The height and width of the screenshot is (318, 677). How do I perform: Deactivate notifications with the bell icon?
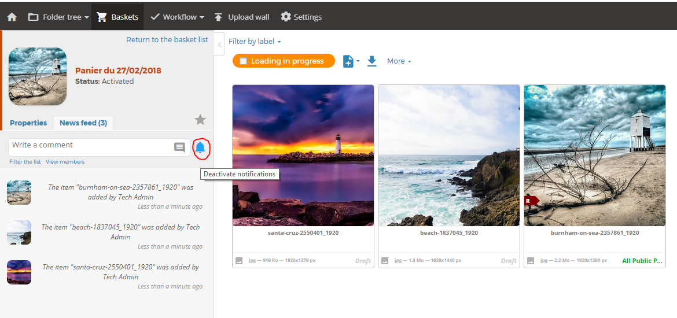point(200,147)
